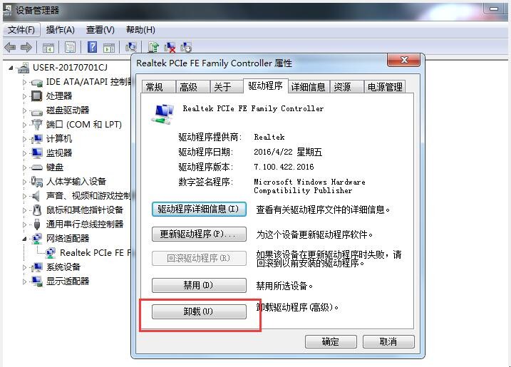Image resolution: width=511 pixels, height=367 pixels.
Task: Click the show/hide console tree icon
Action: (48, 48)
